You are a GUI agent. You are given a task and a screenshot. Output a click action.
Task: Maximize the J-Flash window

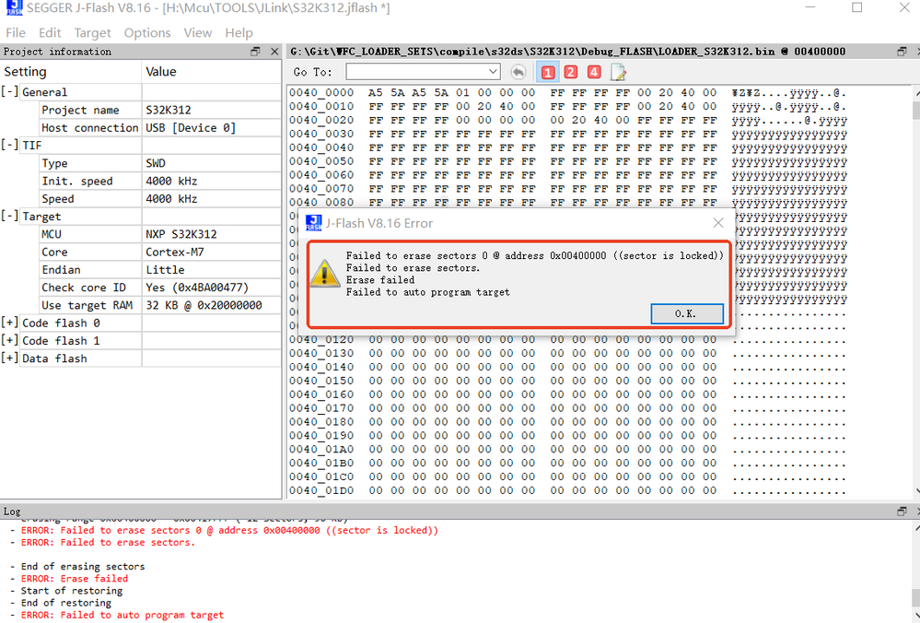tap(857, 7)
